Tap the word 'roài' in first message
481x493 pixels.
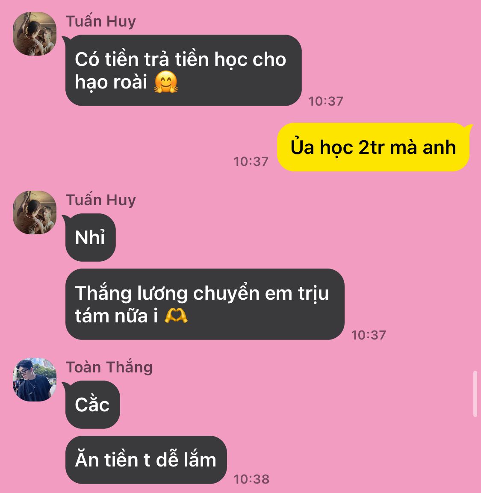coord(130,83)
